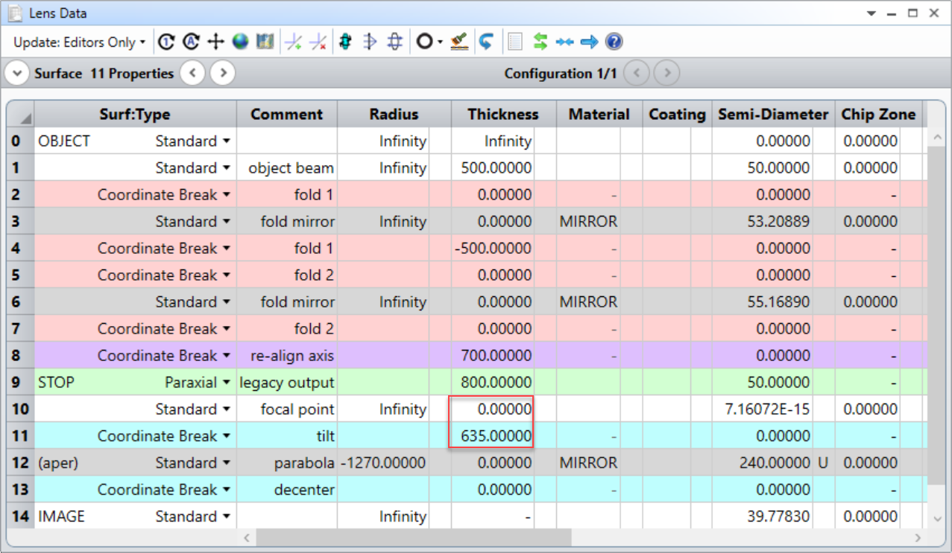
Task: Select row header number 9 STOP
Action: tap(20, 383)
